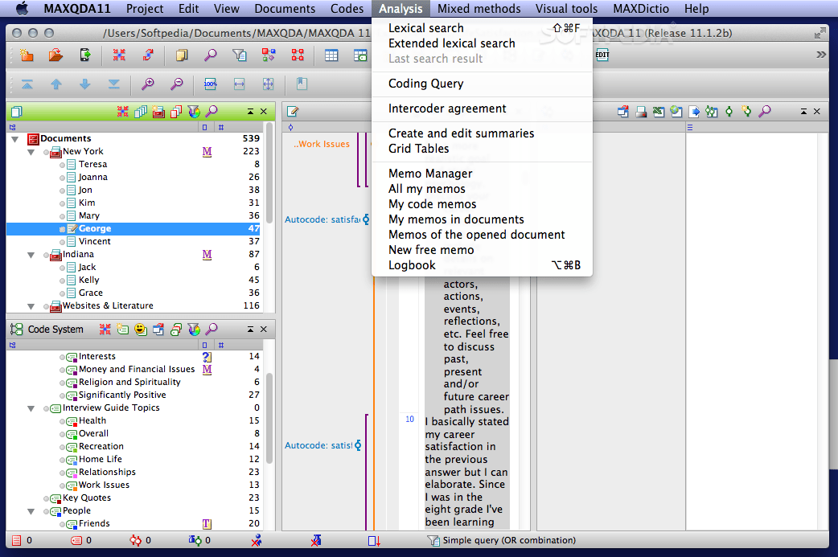This screenshot has height=557, width=838.
Task: Toggle activation circle for Kelly document
Action: [62, 281]
